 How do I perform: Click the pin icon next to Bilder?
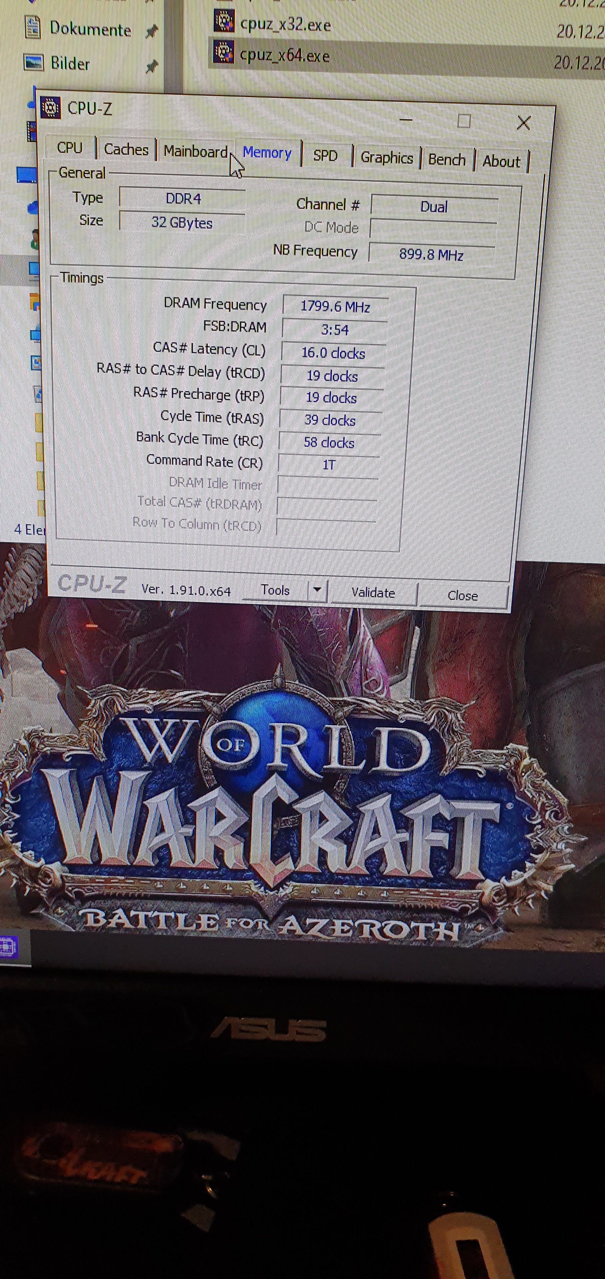click(x=151, y=66)
